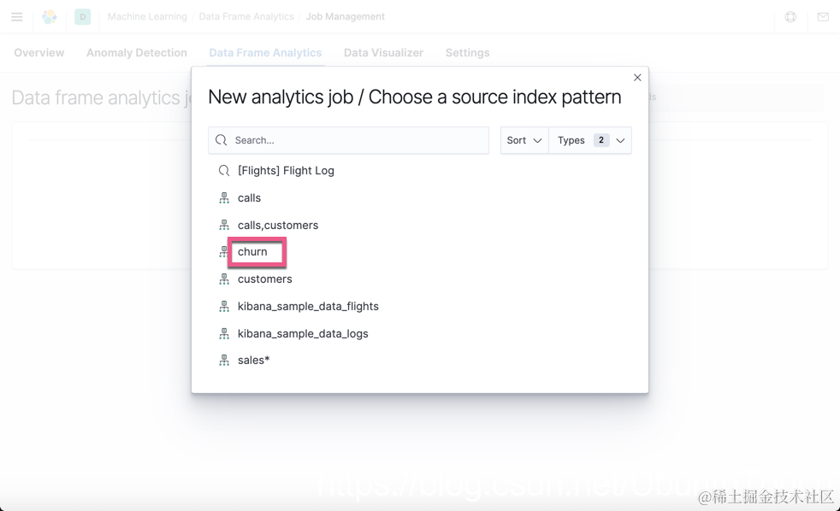Open the Data Visualizer tab

coord(383,53)
